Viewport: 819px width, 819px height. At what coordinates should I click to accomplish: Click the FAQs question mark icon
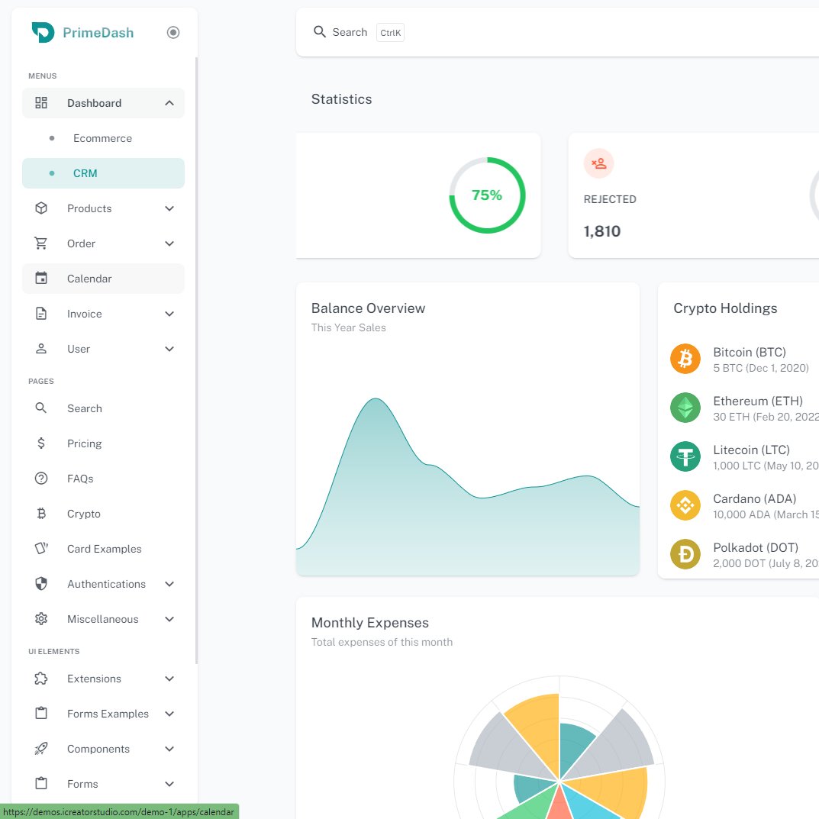(x=41, y=479)
